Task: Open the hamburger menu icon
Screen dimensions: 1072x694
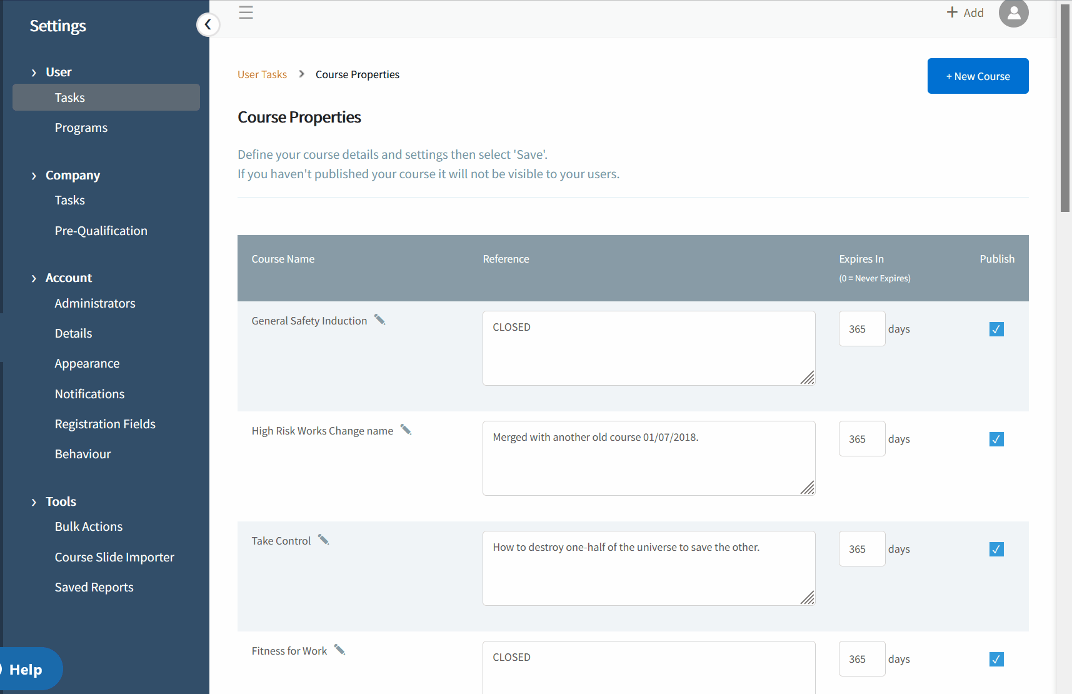Action: pos(246,13)
